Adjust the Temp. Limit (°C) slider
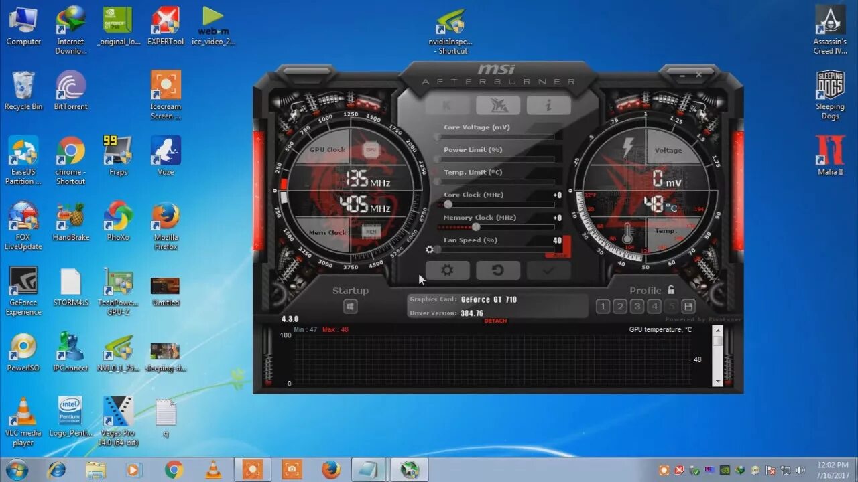 coord(495,182)
